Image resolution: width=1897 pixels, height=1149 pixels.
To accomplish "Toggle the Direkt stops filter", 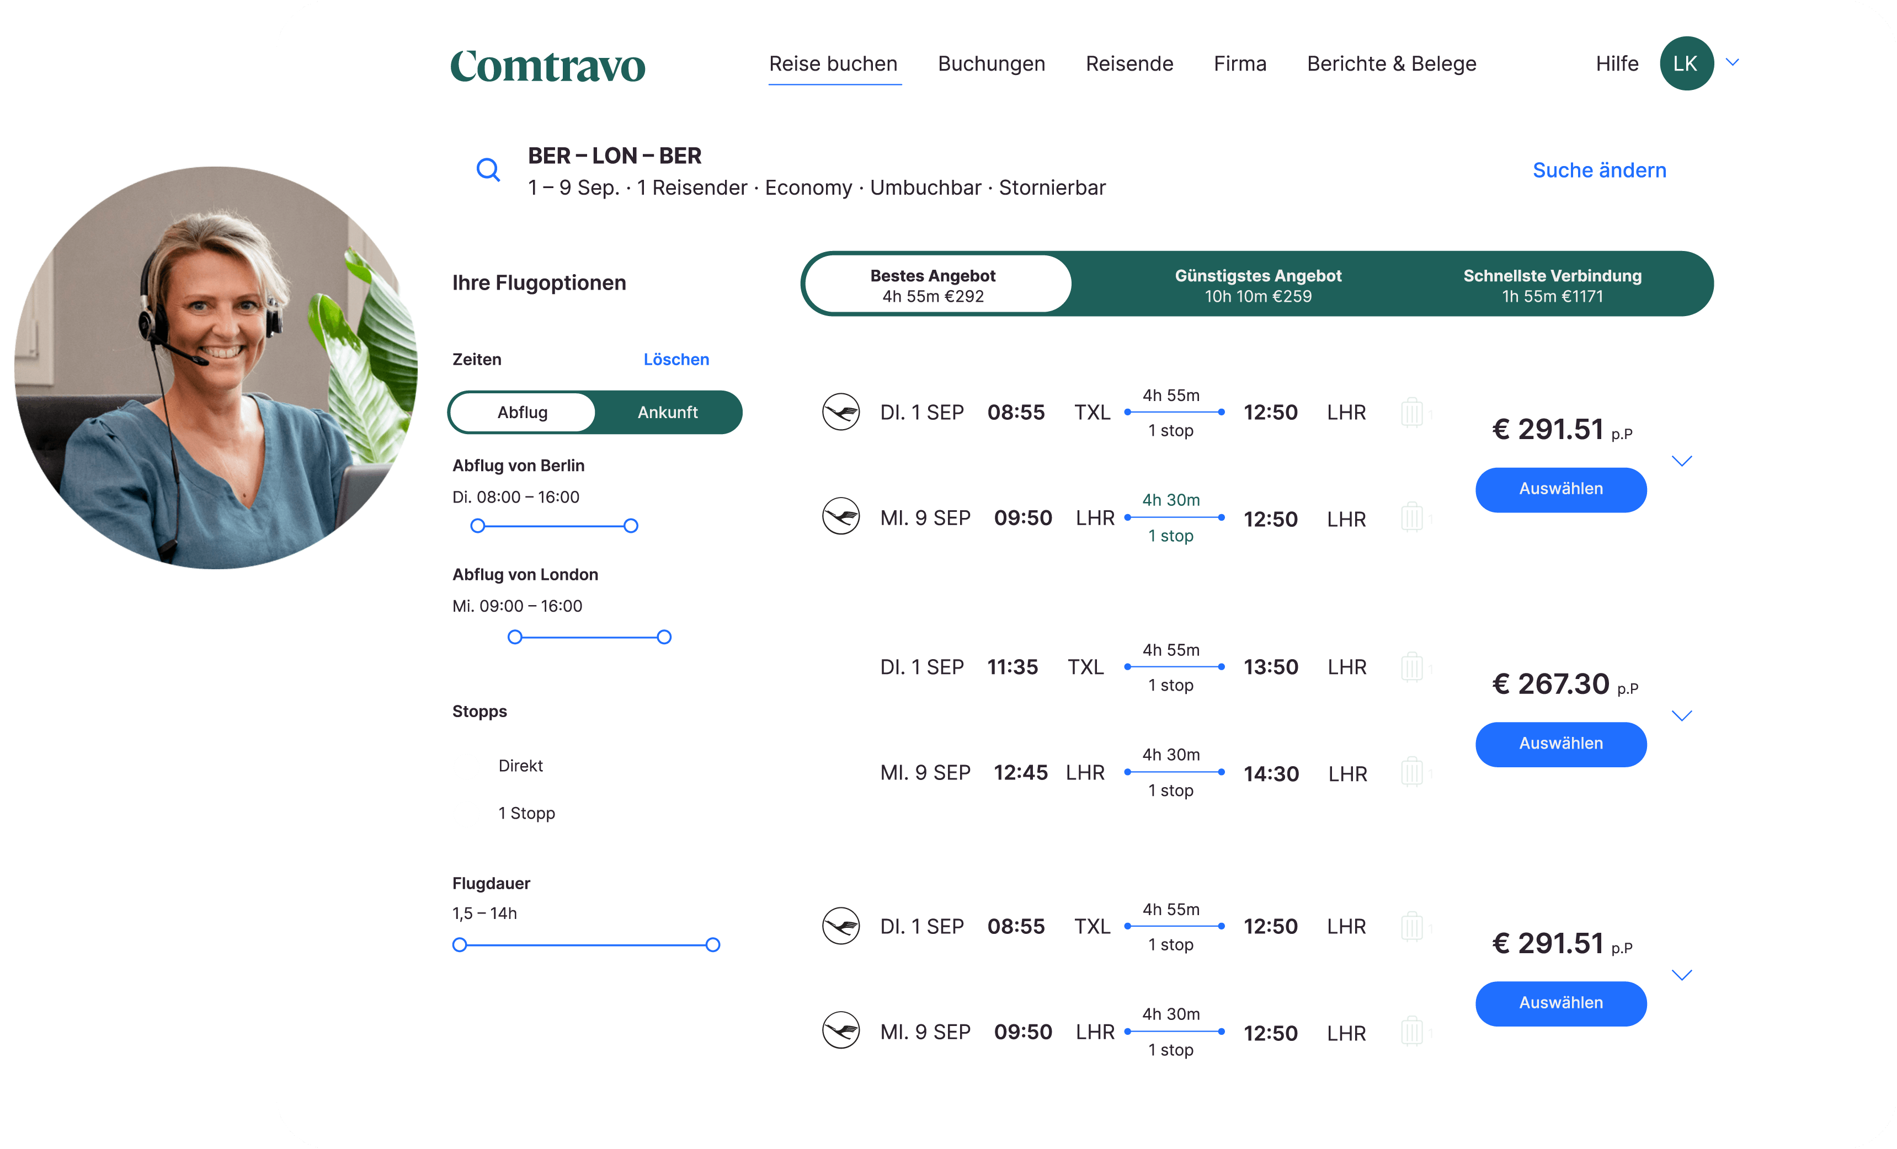I will [x=520, y=766].
